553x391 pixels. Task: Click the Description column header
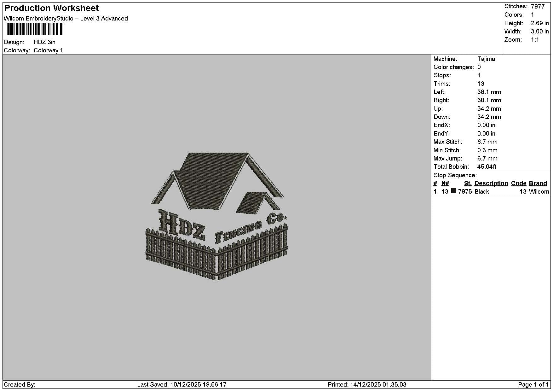pyautogui.click(x=491, y=184)
